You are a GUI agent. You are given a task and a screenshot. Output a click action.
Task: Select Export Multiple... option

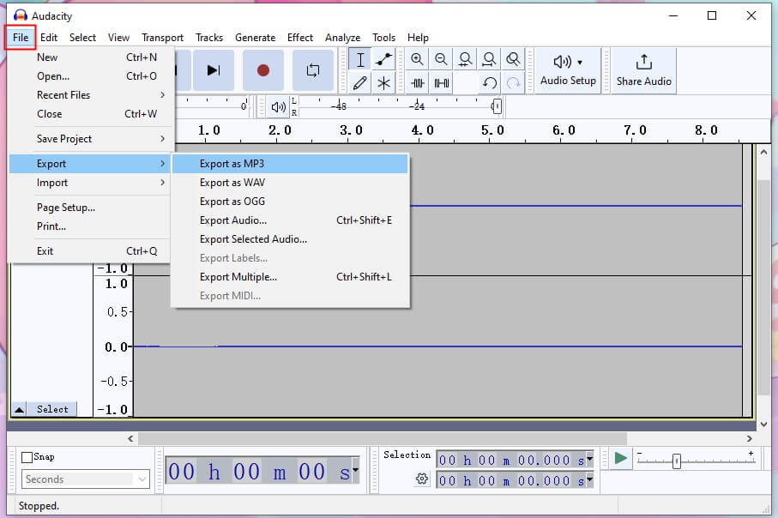click(290, 276)
